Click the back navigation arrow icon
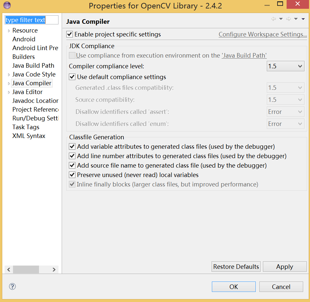Screen dimensions: 310x302 coord(273,19)
